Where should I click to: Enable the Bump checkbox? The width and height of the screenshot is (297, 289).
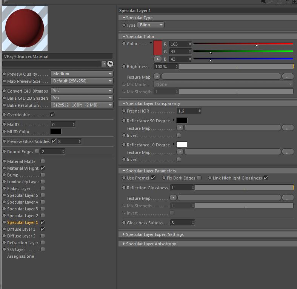point(43,175)
